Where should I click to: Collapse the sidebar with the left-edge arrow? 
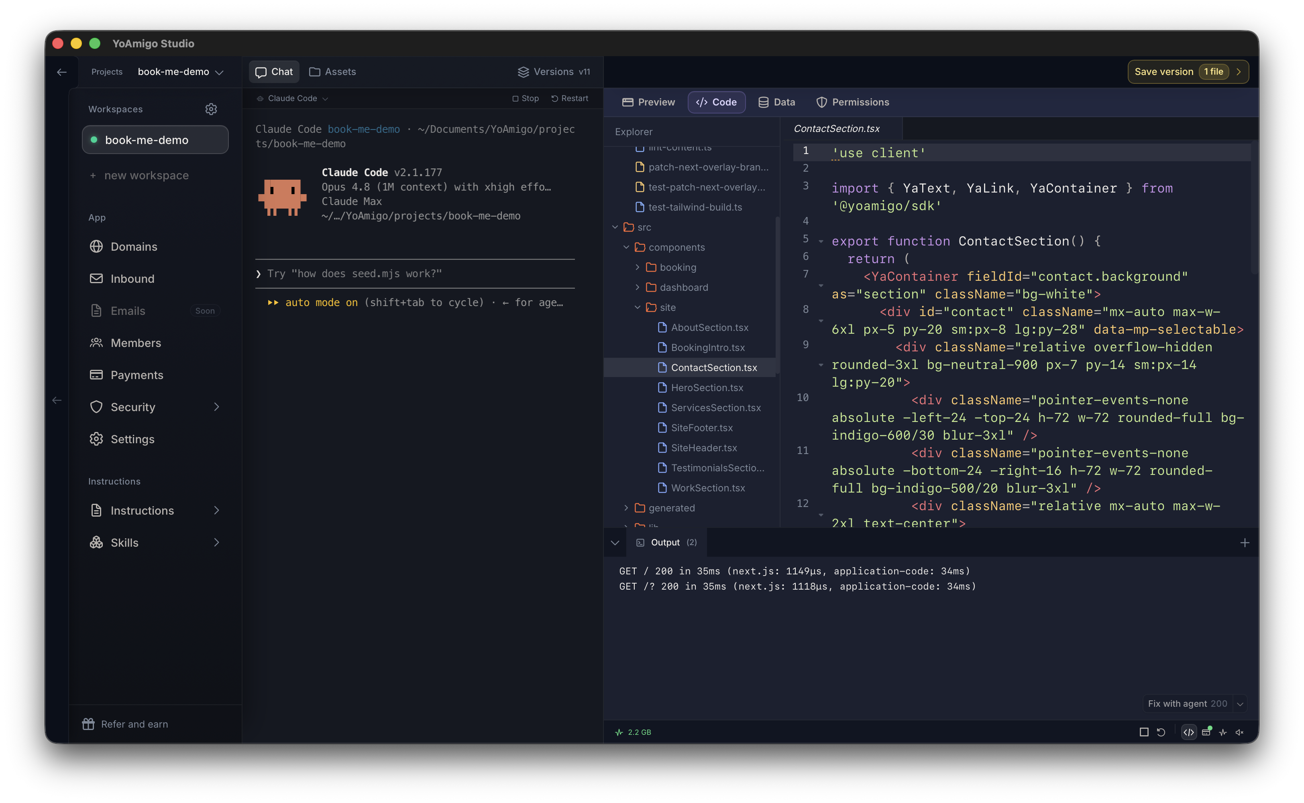coord(57,400)
